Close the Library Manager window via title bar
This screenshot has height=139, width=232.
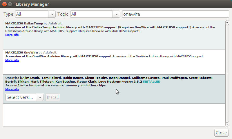point(4,4)
